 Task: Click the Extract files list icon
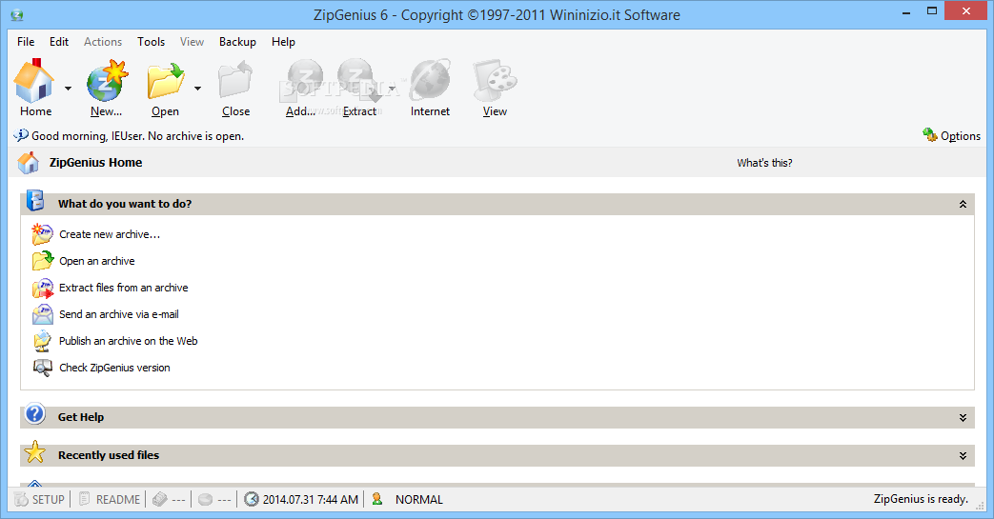[43, 288]
